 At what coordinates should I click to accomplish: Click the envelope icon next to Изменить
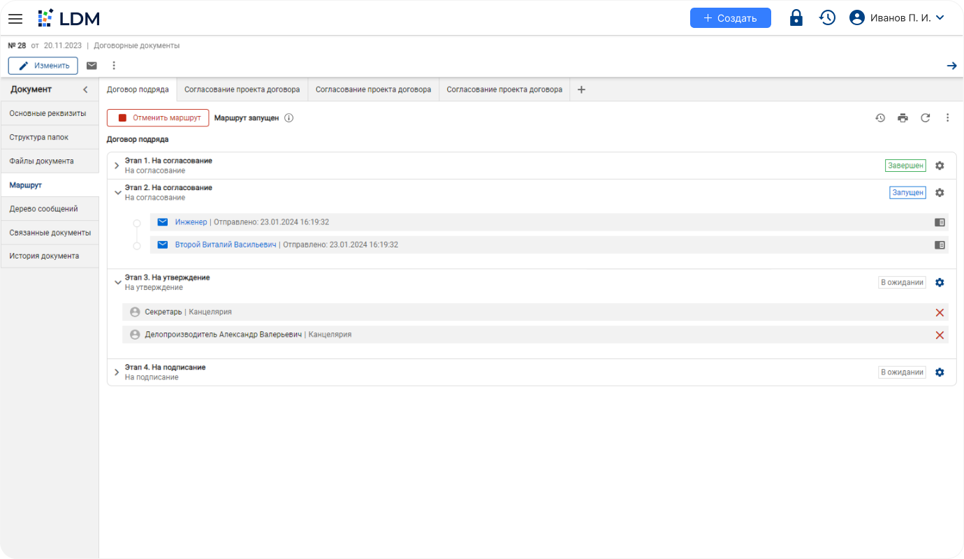click(92, 66)
